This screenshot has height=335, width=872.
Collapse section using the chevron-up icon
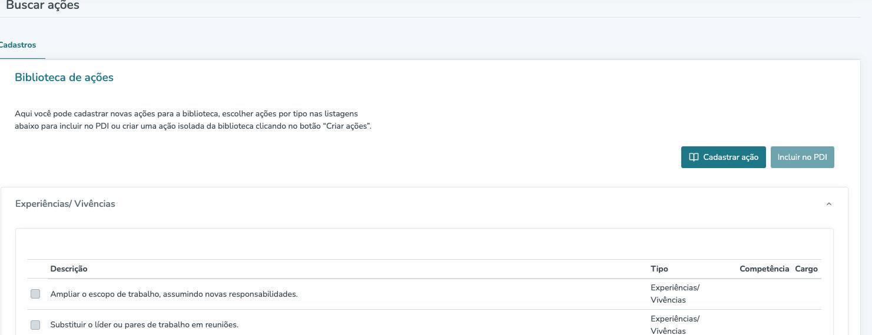coord(828,204)
